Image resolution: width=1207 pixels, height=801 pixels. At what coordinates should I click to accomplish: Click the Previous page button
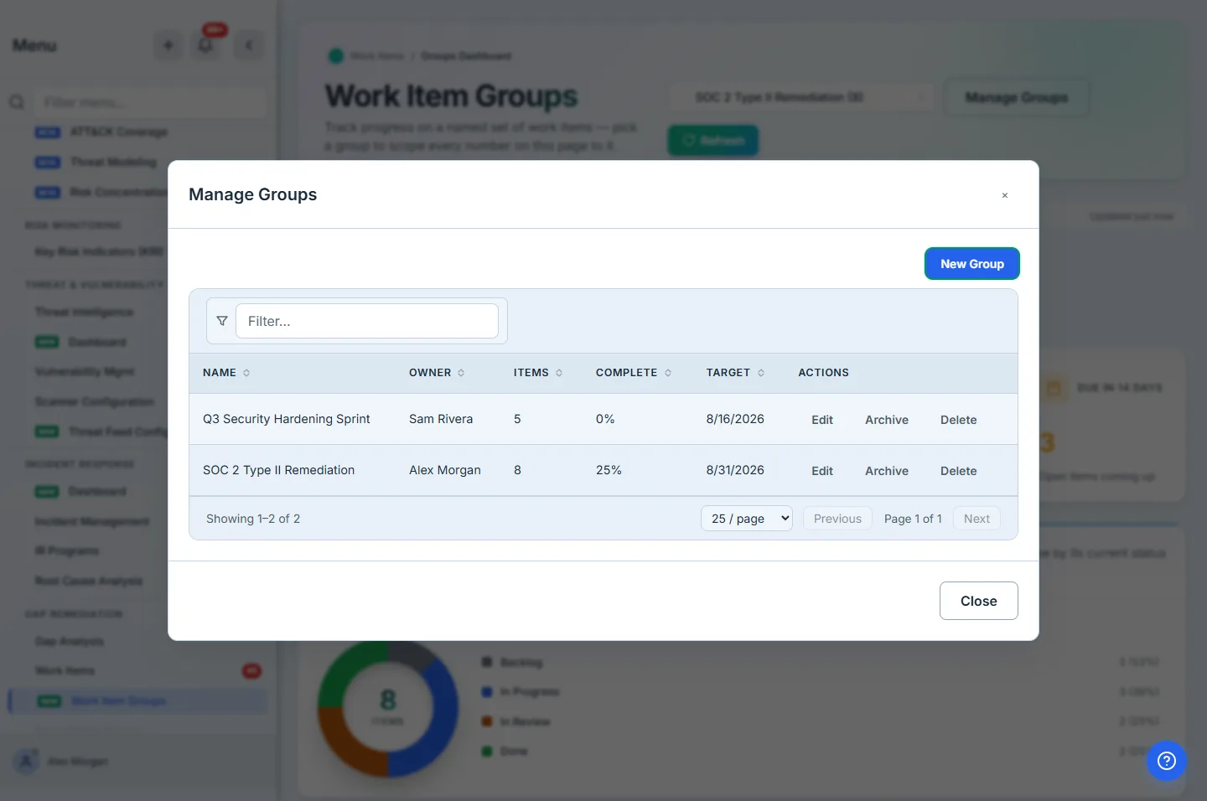[x=837, y=519]
